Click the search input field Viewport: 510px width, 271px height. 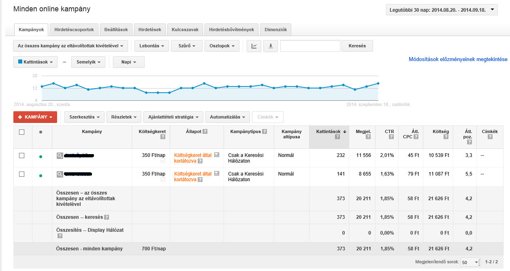tap(310, 46)
